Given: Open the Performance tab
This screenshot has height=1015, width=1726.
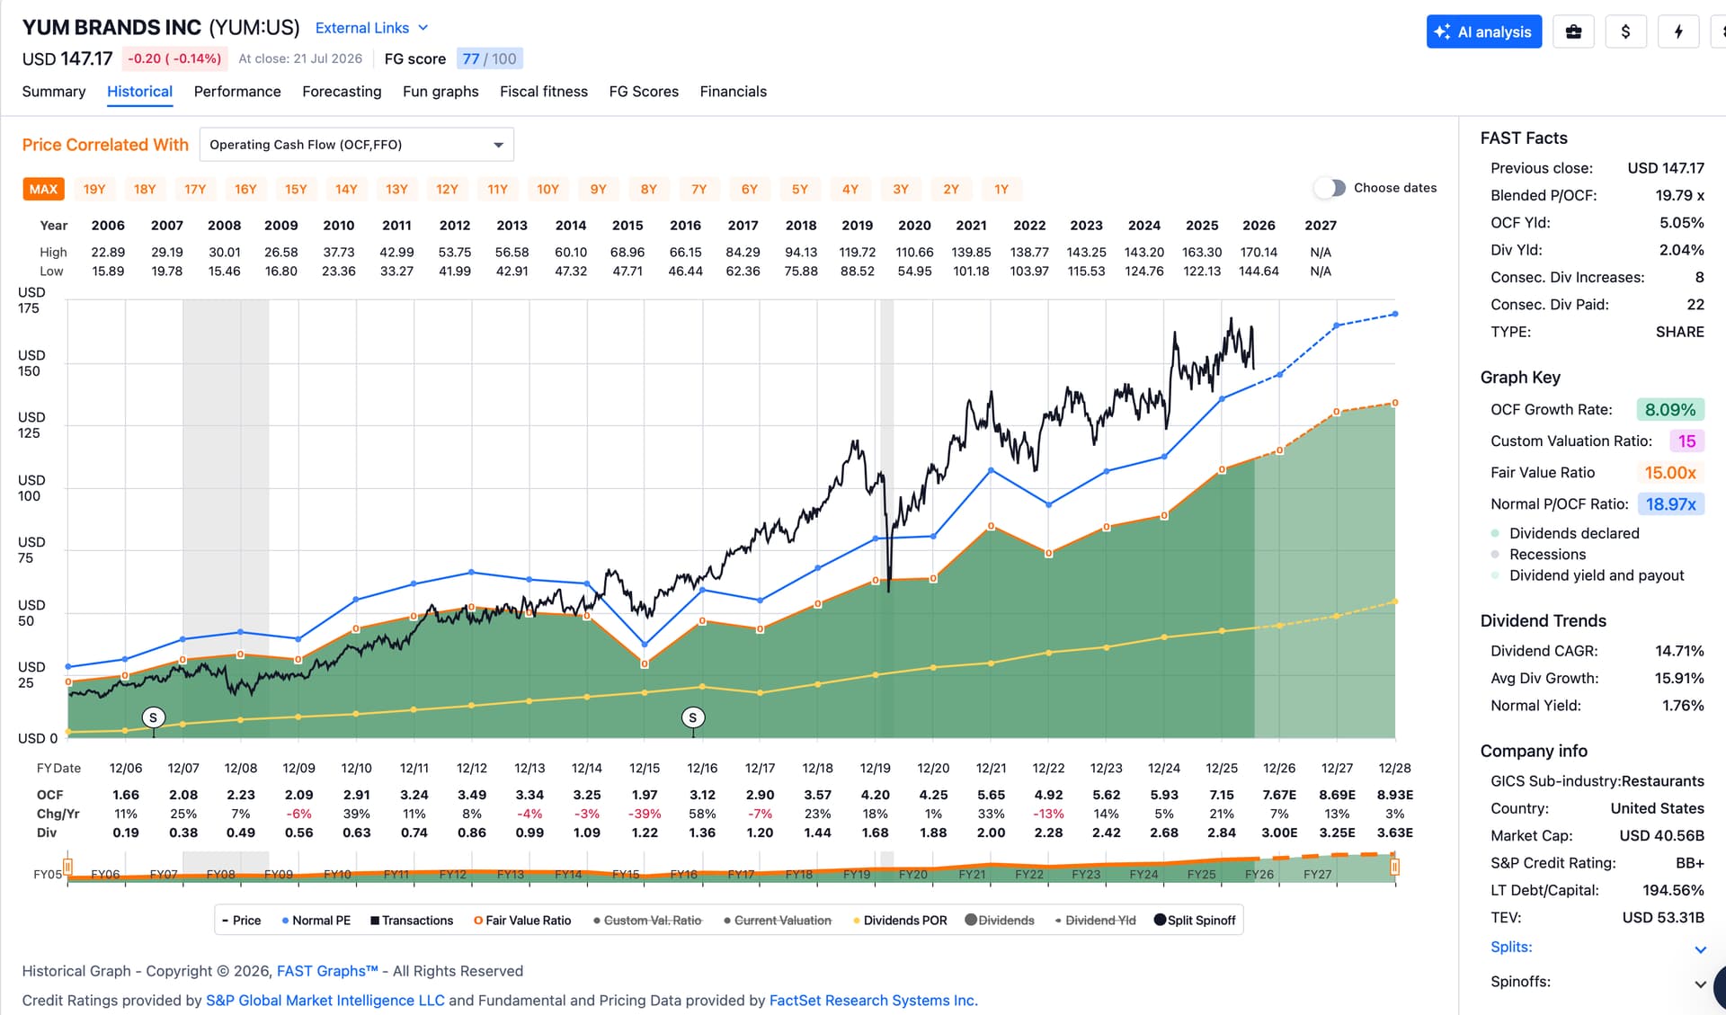Looking at the screenshot, I should tap(237, 92).
